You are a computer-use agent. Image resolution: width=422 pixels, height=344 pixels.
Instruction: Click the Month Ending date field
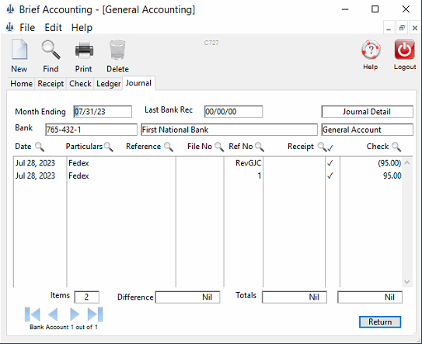point(103,112)
